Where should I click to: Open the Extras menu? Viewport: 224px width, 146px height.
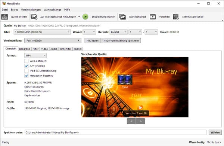[x=15, y=10]
